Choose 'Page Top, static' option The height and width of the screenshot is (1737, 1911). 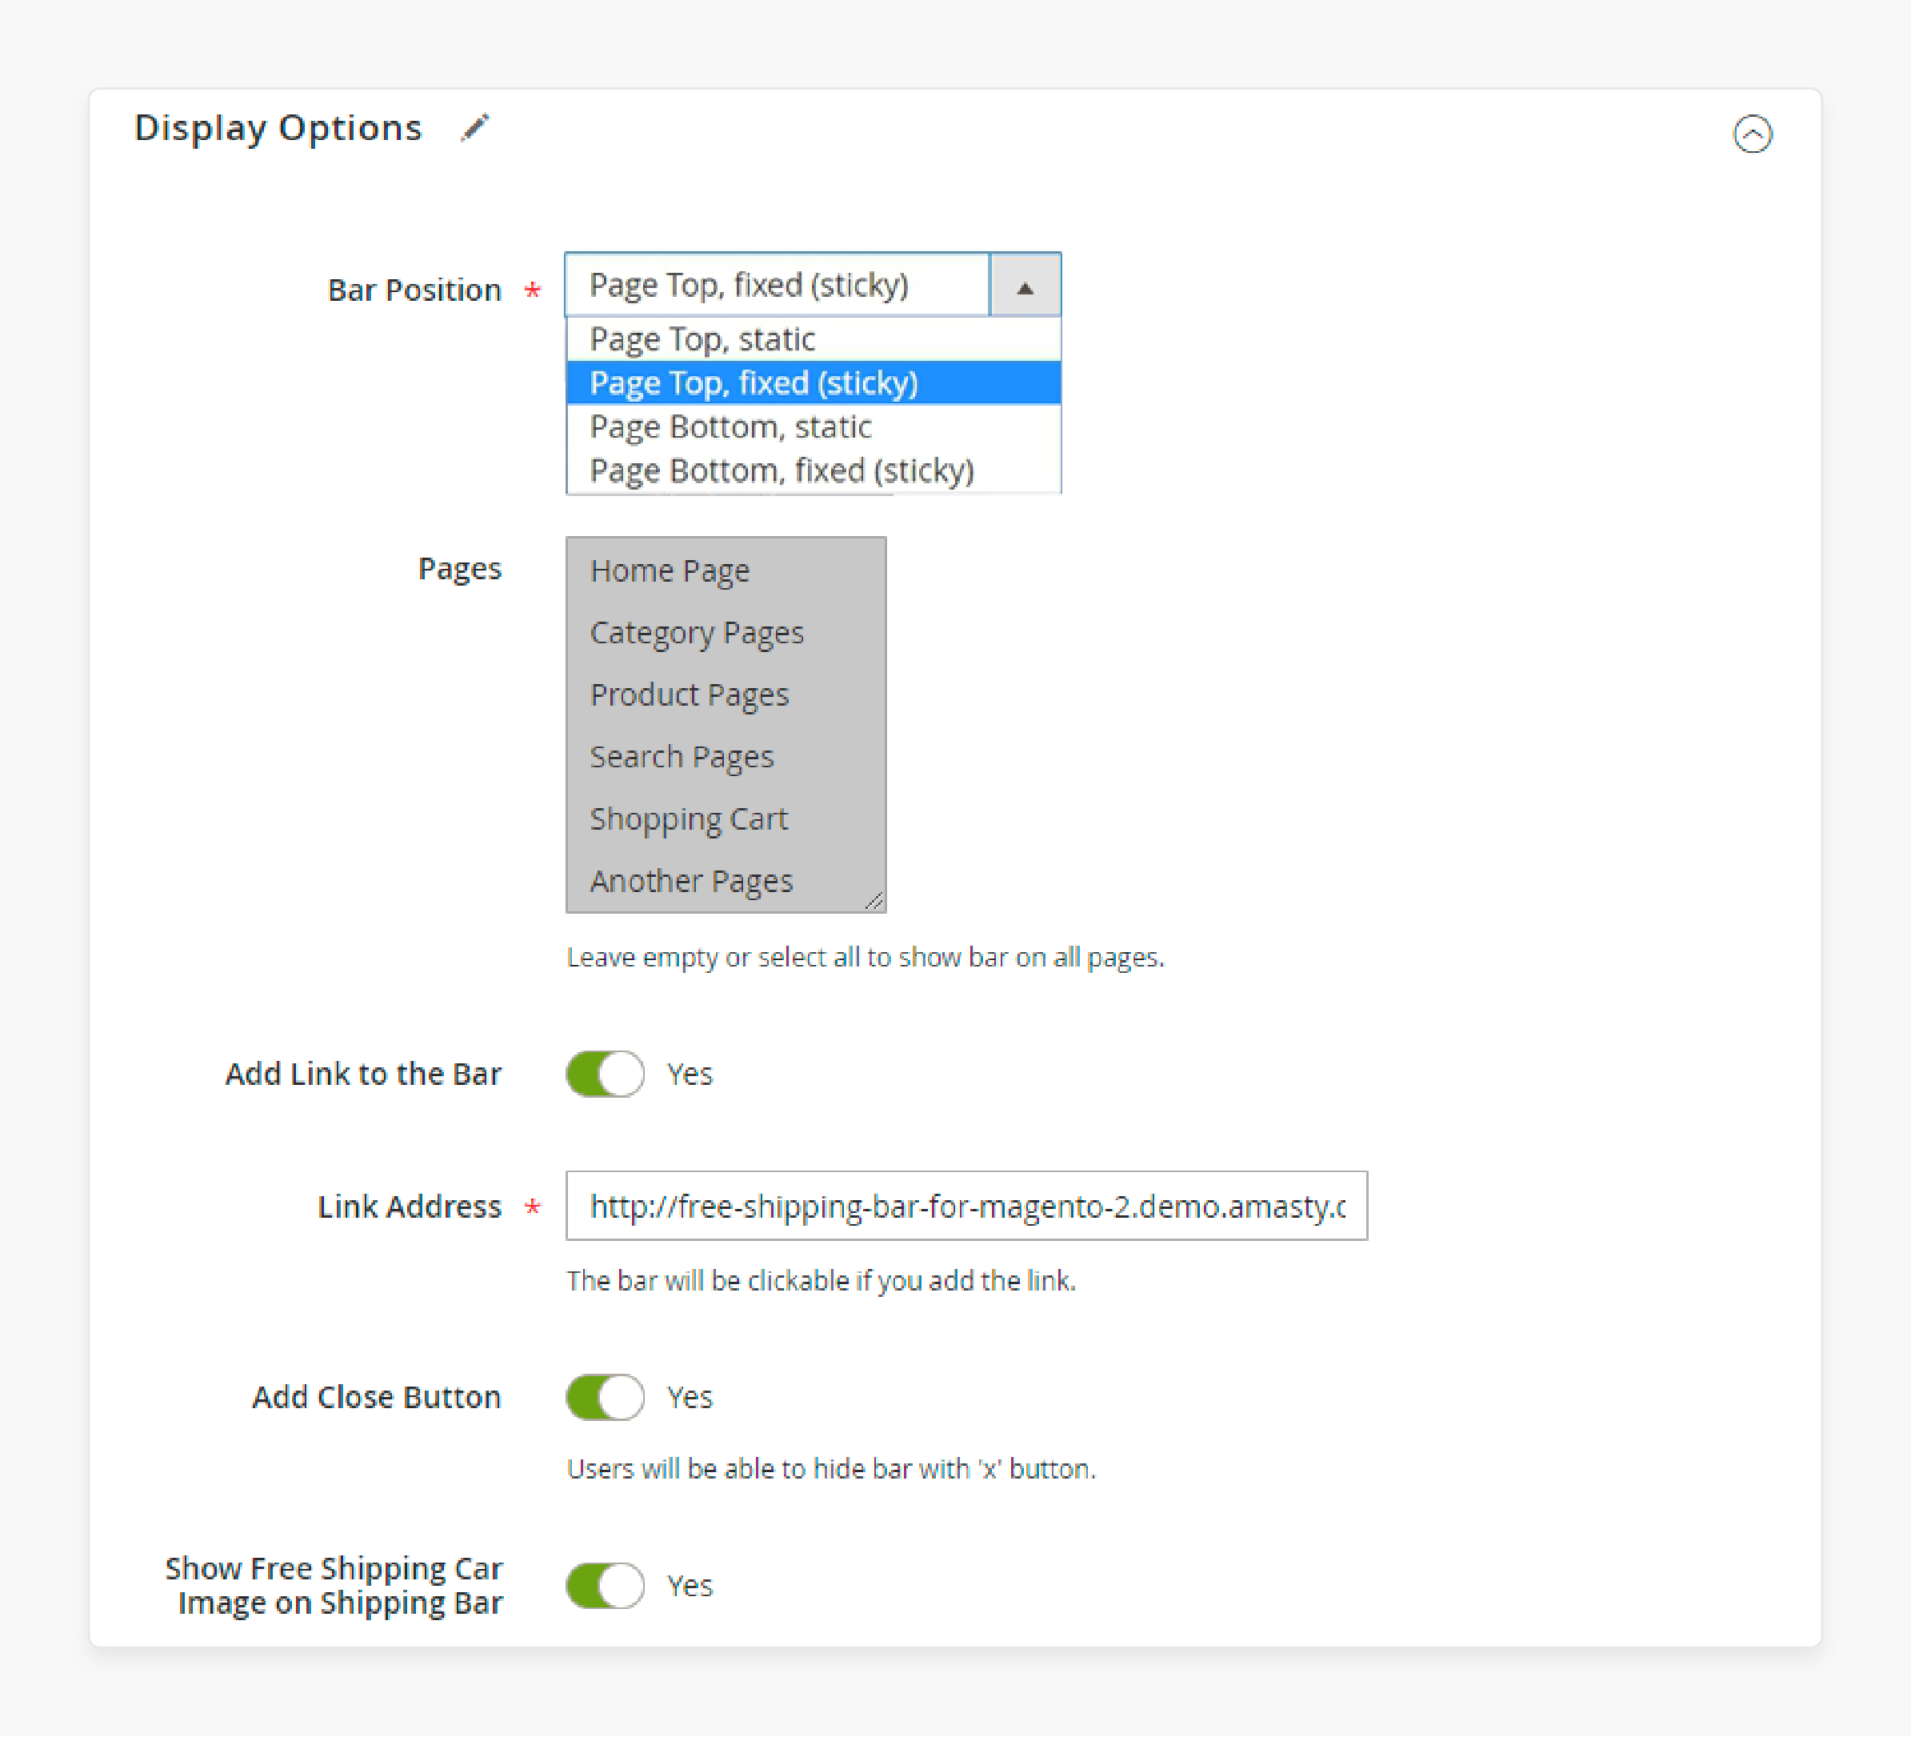point(814,339)
